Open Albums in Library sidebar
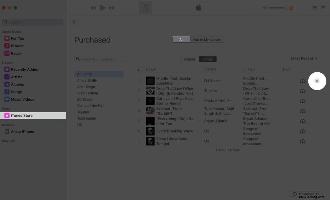 [x=17, y=84]
